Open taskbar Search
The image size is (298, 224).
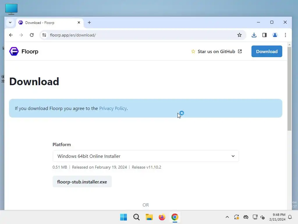pos(136,217)
